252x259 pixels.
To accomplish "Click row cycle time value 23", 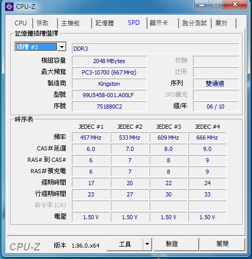I will pyautogui.click(x=91, y=194).
